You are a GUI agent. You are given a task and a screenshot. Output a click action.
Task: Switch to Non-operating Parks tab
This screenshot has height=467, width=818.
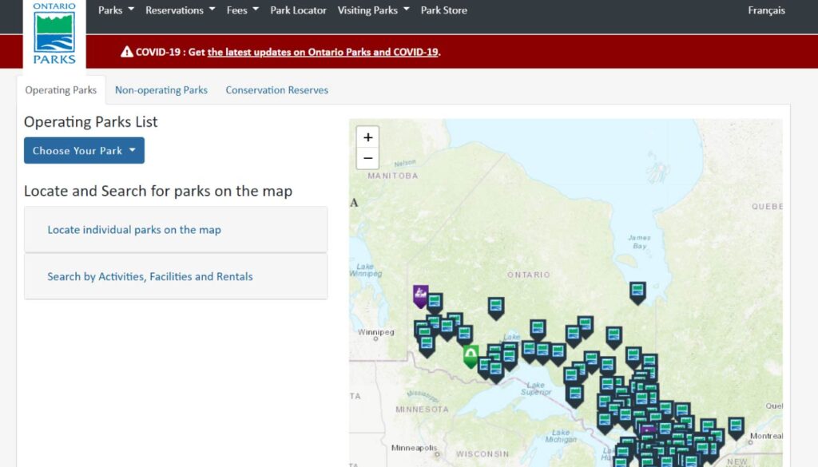(x=161, y=90)
